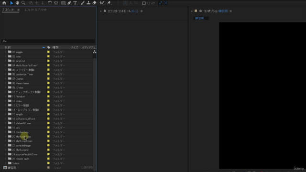
Task: Select the Hand tool
Action: 17,3
